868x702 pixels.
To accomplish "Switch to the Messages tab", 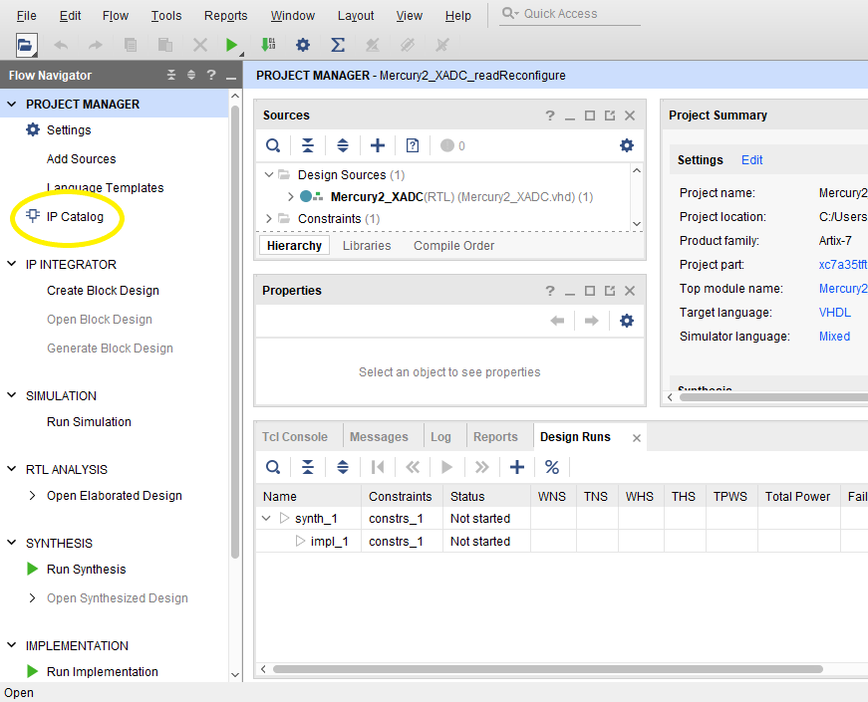I will click(379, 437).
